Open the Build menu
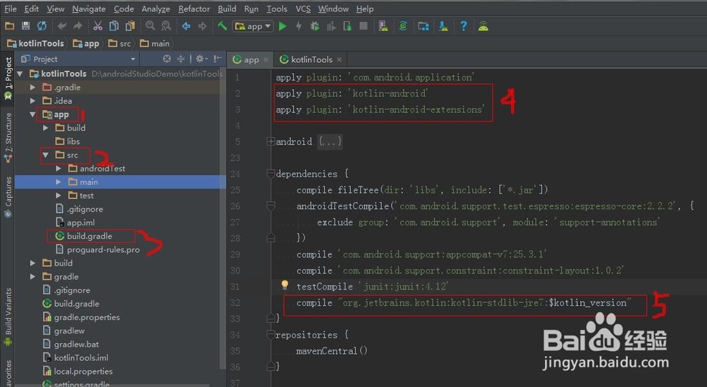707x387 pixels. 227,8
